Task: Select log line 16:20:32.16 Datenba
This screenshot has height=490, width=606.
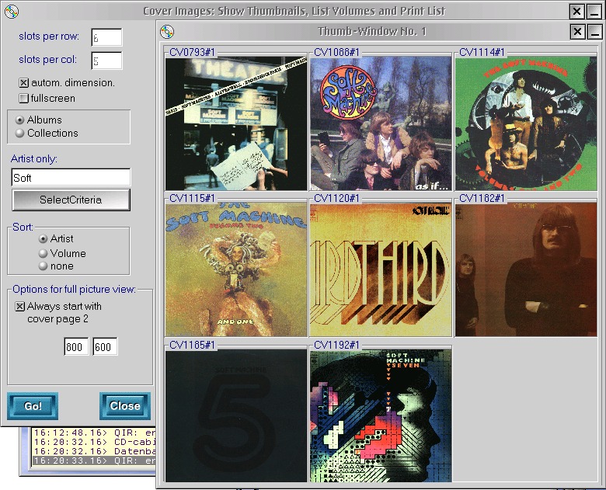Action: pyautogui.click(x=94, y=451)
